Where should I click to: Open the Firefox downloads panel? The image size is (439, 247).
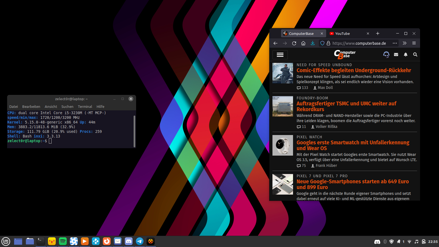pos(313,43)
